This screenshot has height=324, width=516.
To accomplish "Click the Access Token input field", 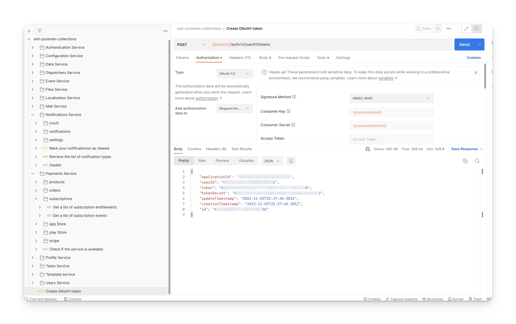I will click(391, 139).
